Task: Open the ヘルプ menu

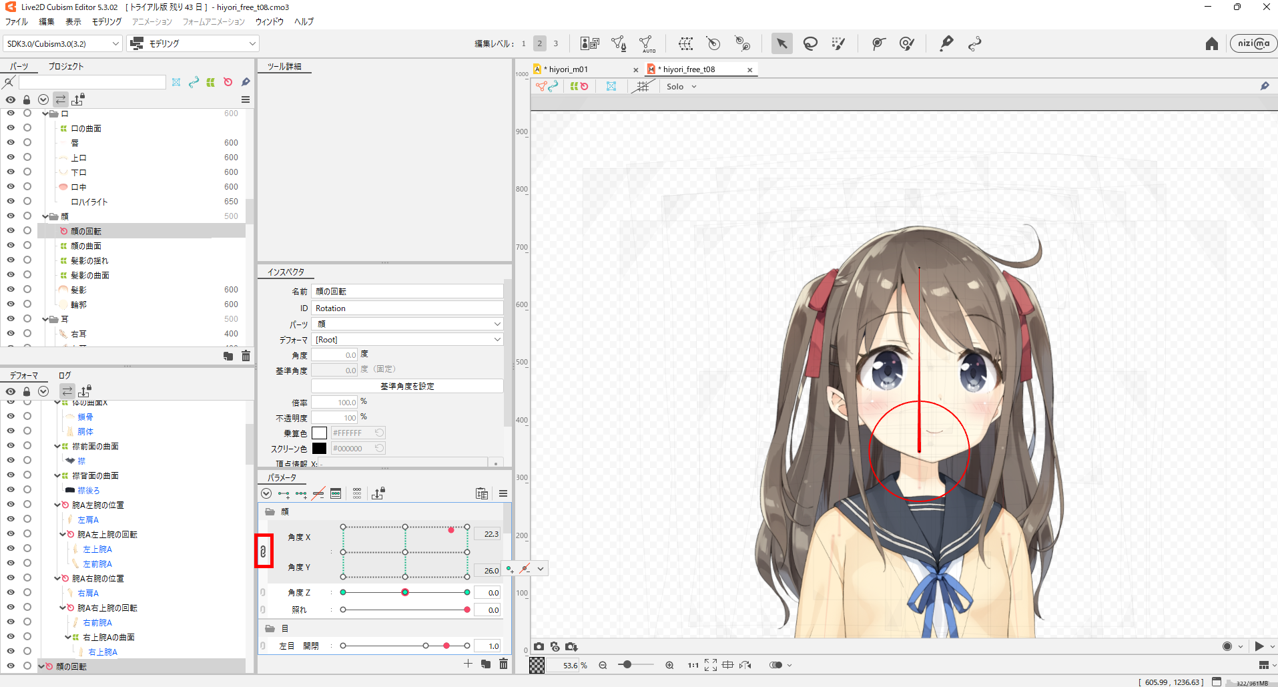Action: coord(304,21)
